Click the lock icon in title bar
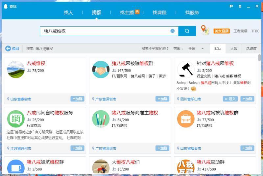 [240, 6]
